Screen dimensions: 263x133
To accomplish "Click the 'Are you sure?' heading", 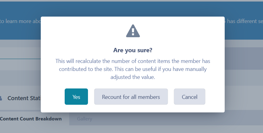I will point(133,50).
